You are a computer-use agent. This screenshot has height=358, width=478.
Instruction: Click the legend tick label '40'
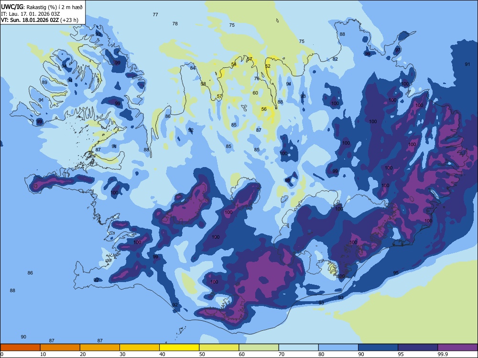[x=163, y=354]
